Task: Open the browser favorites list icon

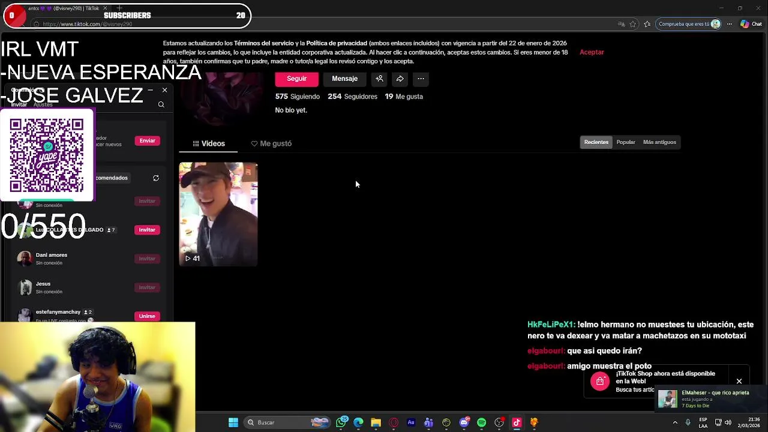Action: point(647,24)
